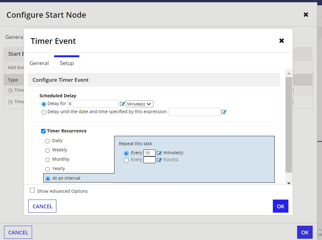Enable Show Advanced Options checkbox
Screen dimensions: 322x240
[x=32, y=190]
